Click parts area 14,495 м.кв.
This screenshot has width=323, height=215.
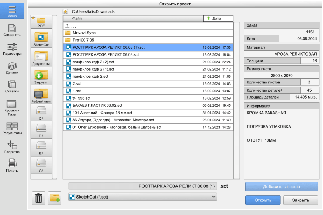tap(304, 97)
